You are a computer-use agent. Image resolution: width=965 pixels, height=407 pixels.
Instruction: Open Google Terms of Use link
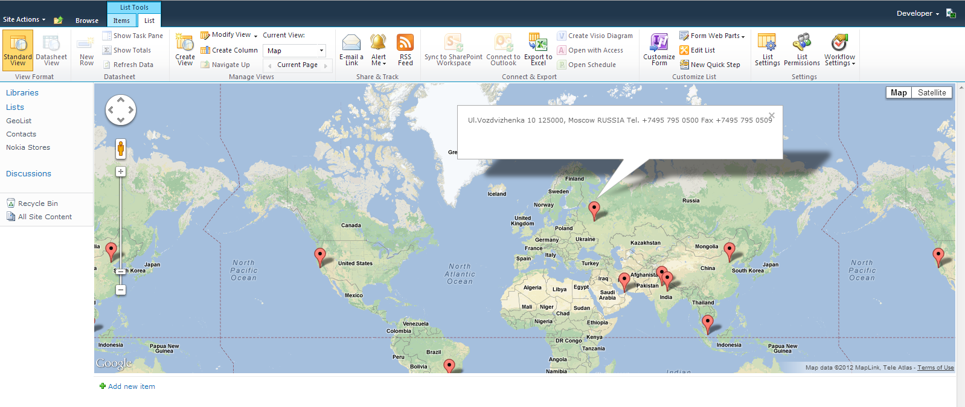935,367
